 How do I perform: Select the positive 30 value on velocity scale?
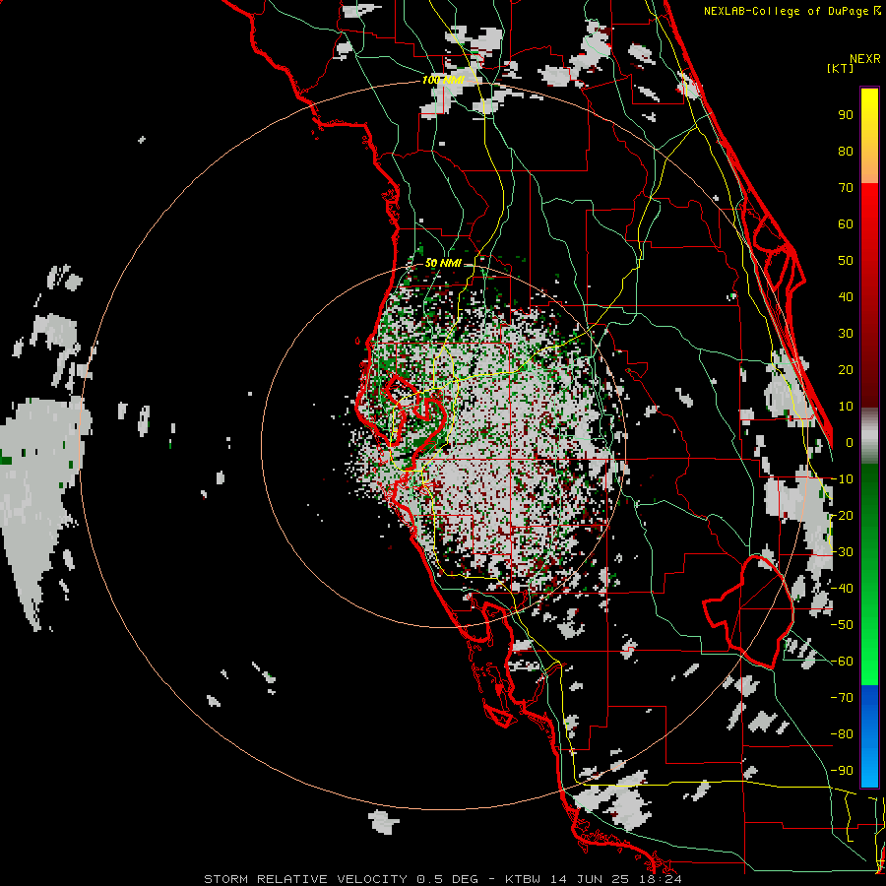click(x=846, y=334)
